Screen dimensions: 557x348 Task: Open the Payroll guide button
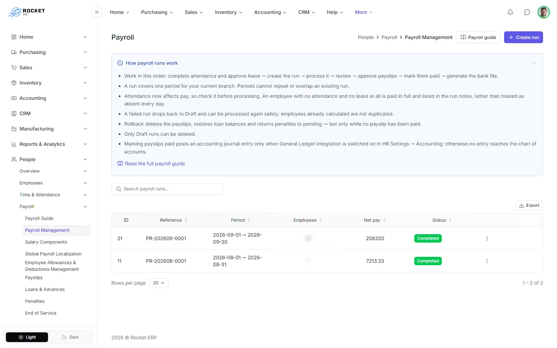click(478, 37)
